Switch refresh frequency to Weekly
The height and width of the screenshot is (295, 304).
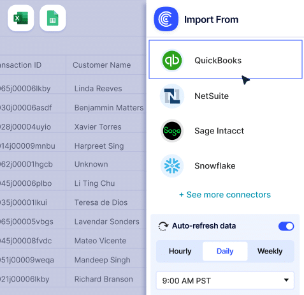click(270, 251)
